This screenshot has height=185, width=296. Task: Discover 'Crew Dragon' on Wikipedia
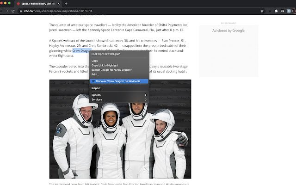tap(119, 81)
